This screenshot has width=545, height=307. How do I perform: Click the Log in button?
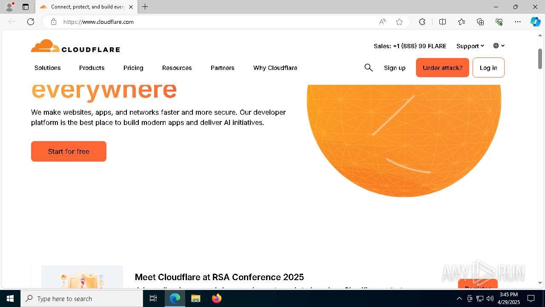[x=488, y=67]
